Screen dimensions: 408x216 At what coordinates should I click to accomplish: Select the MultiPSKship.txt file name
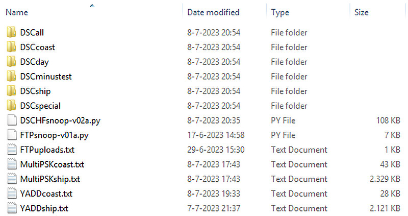(50, 179)
